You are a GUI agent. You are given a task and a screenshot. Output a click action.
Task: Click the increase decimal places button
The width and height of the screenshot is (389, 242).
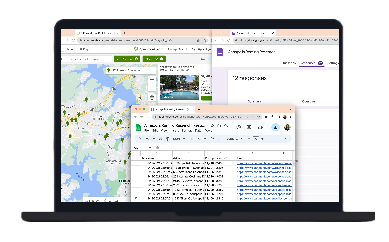click(x=212, y=139)
